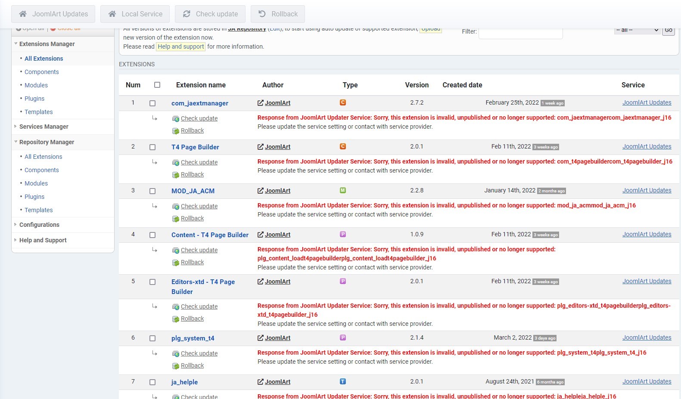
Task: Click the blue template icon for ja_helple
Action: point(343,381)
